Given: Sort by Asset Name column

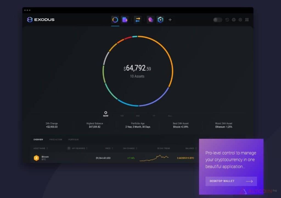Looking at the screenshot, I should [41, 148].
